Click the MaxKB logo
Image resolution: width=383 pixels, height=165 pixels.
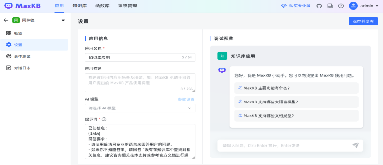pos(22,6)
